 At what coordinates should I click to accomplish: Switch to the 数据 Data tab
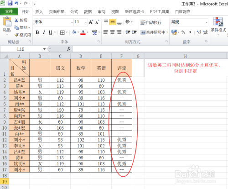coord(88,12)
